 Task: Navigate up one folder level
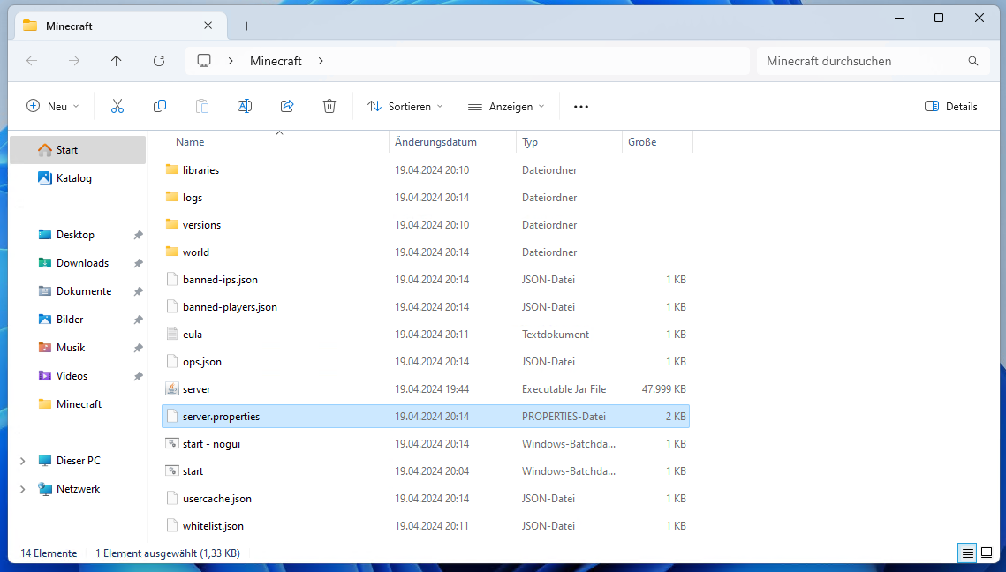coord(116,61)
